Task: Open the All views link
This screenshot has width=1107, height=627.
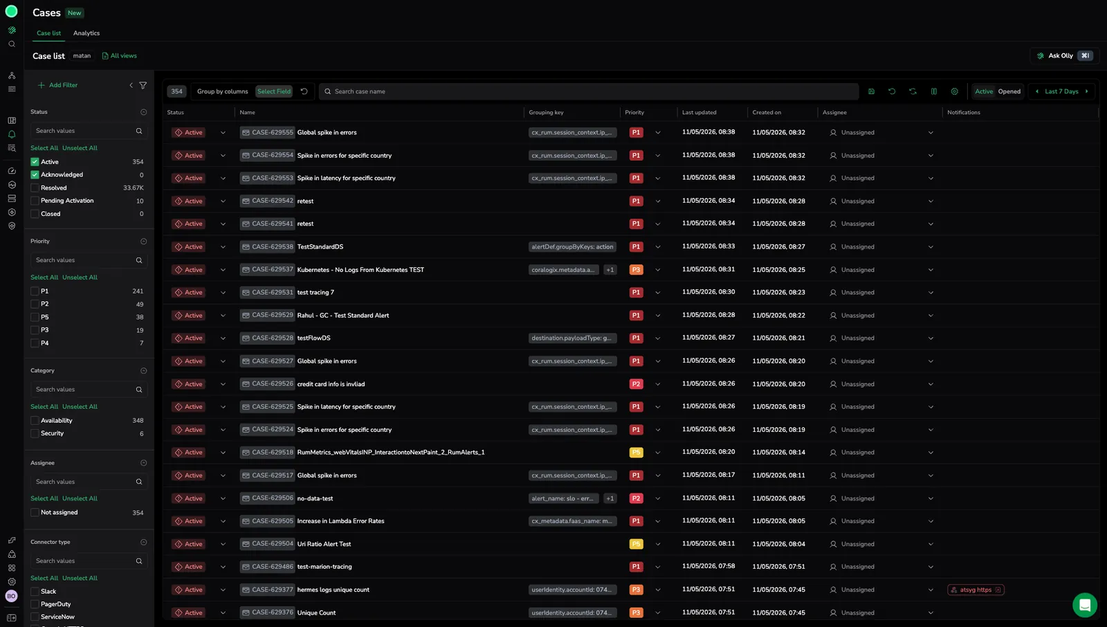Action: tap(120, 56)
